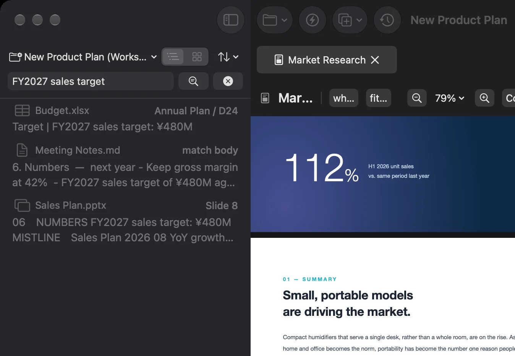The height and width of the screenshot is (356, 515).
Task: Expand the New Product Plan workspace selector
Action: pyautogui.click(x=83, y=57)
